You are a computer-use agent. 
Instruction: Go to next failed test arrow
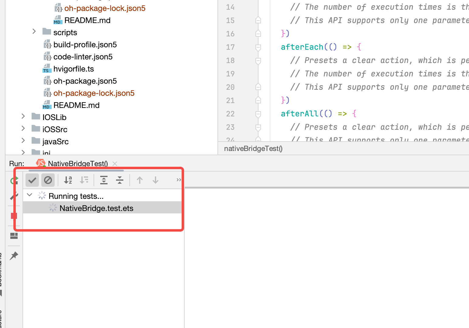pyautogui.click(x=156, y=180)
